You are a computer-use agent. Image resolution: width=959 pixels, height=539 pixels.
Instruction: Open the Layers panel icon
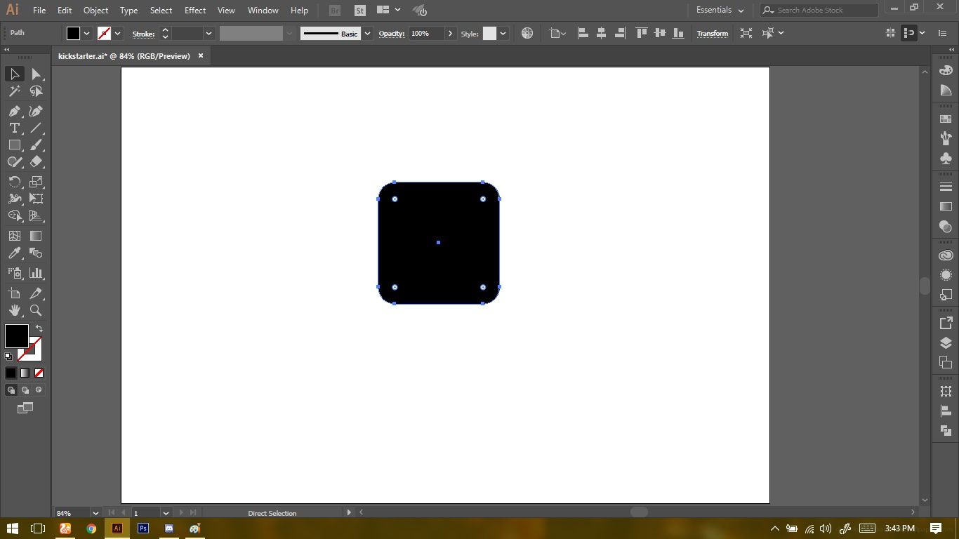[946, 343]
